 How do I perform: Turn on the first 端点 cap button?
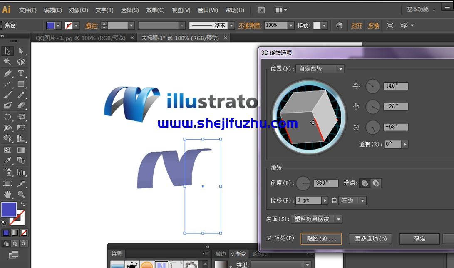click(x=365, y=183)
